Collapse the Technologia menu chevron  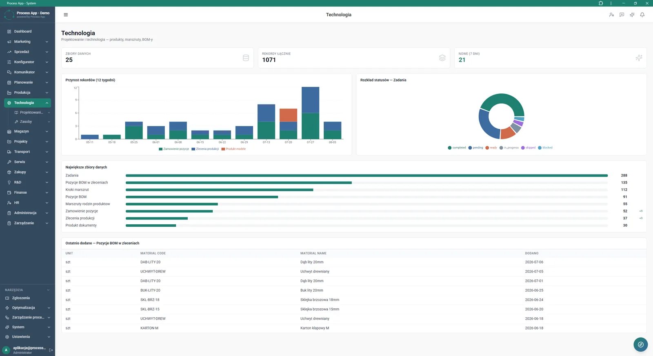point(47,103)
